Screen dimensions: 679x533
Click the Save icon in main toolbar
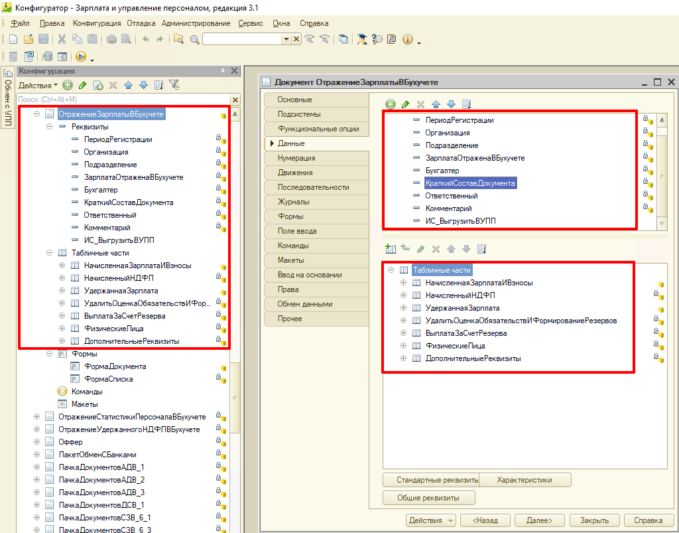tap(44, 40)
